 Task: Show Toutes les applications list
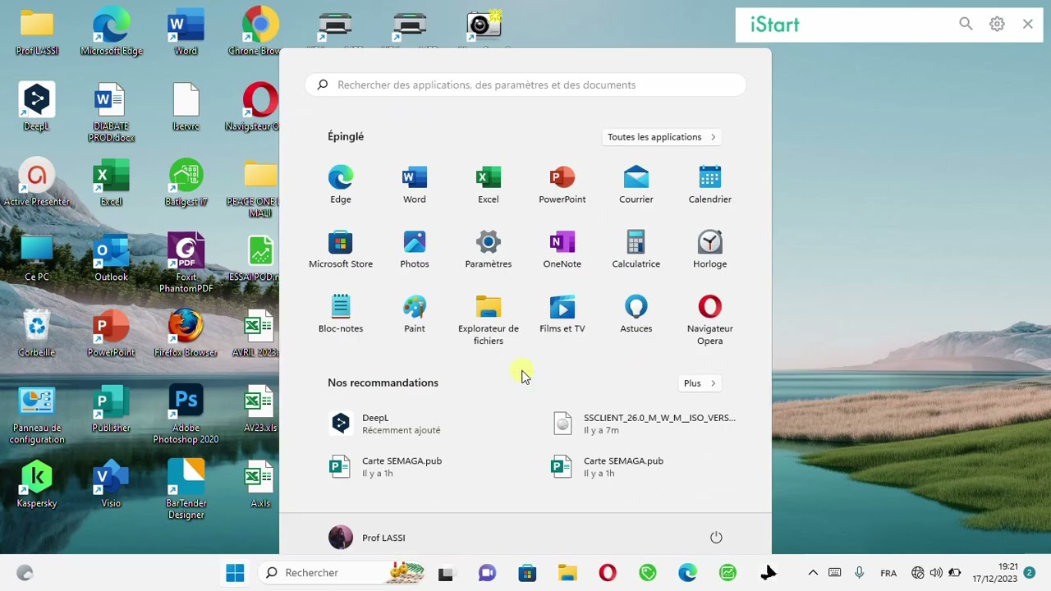[662, 137]
